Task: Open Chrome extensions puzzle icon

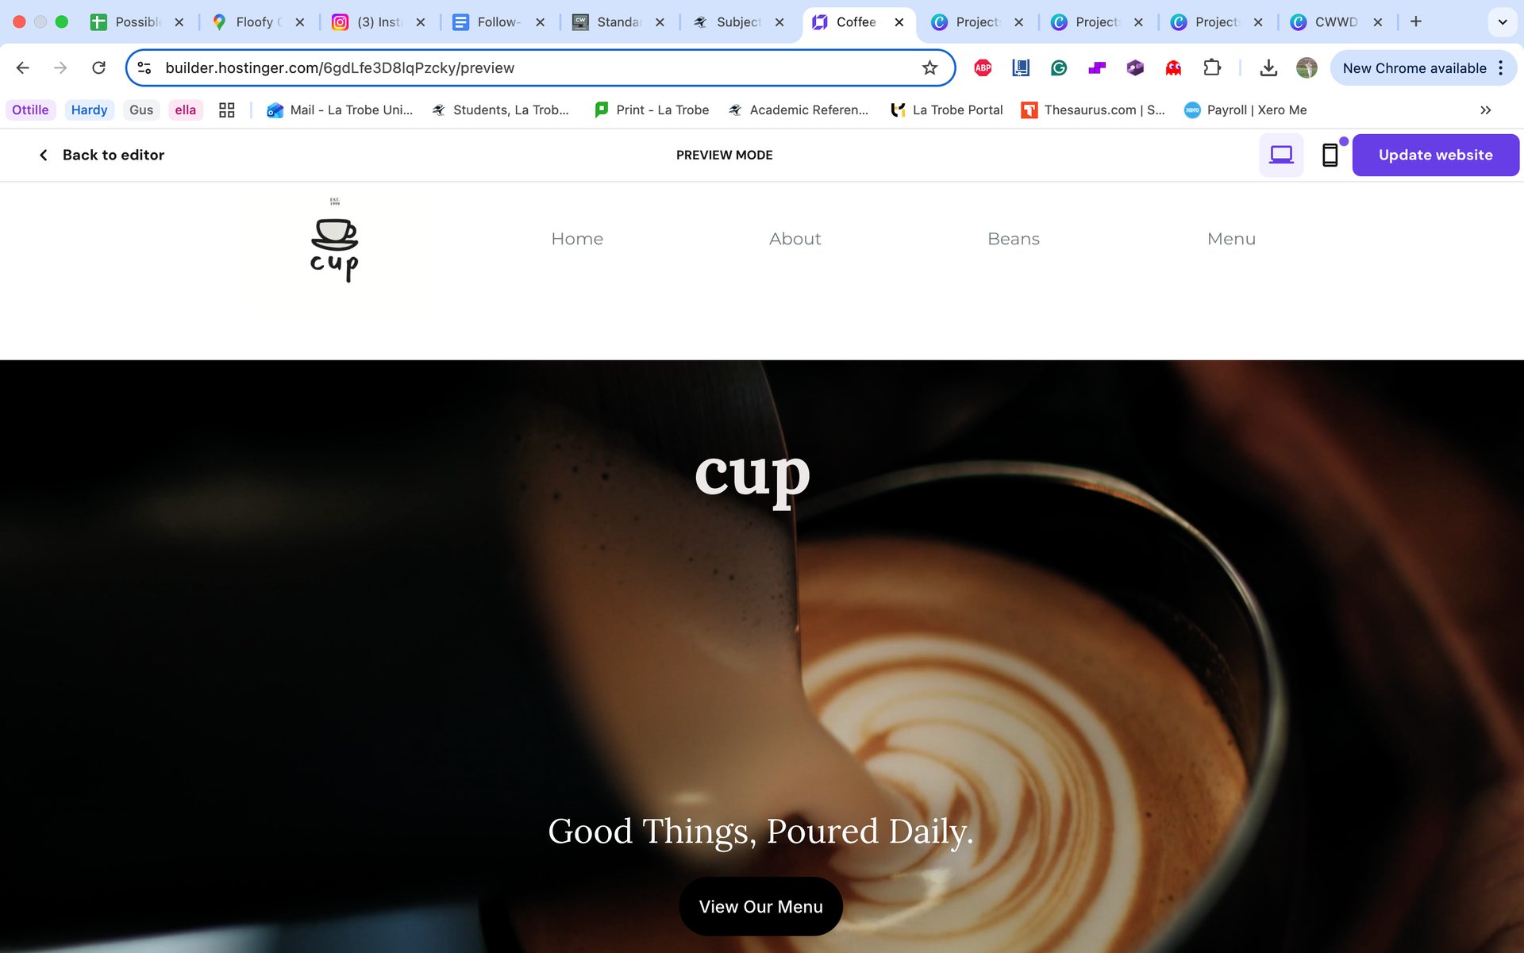Action: [x=1211, y=67]
